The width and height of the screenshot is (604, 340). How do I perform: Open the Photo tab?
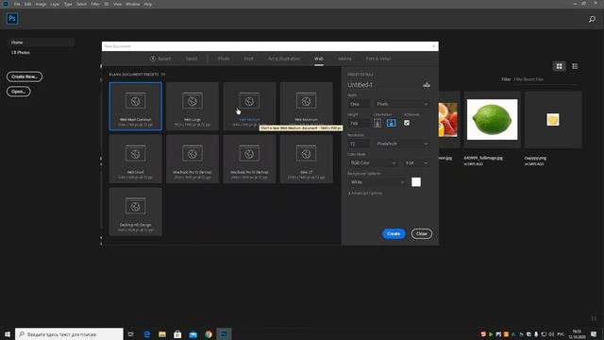224,59
